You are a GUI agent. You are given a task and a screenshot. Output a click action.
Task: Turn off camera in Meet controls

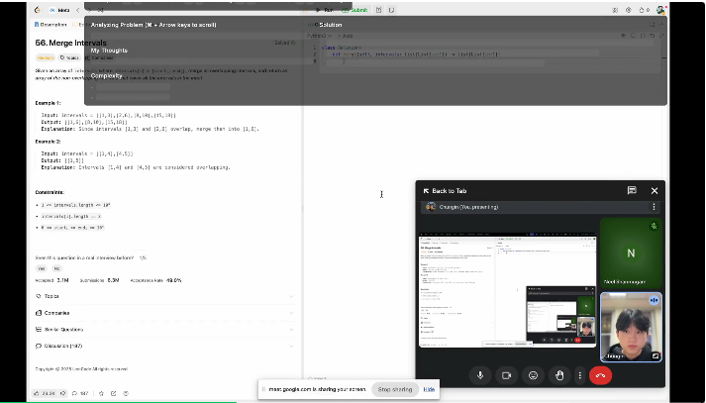[x=507, y=375]
